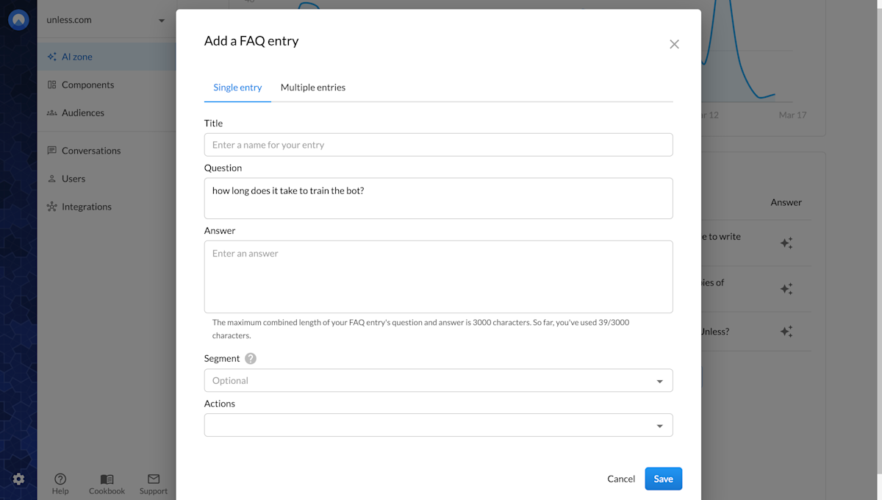Image resolution: width=882 pixels, height=500 pixels.
Task: Click the Conversations chat bubble icon
Action: 51,150
